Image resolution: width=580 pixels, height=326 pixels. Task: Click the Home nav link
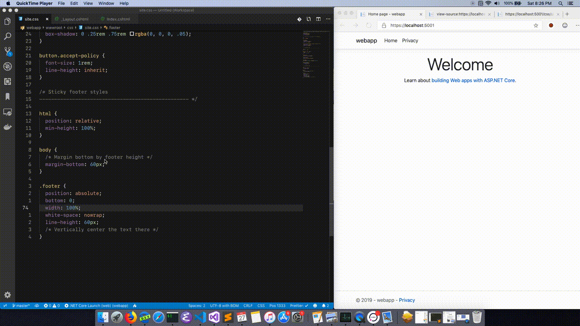point(391,41)
